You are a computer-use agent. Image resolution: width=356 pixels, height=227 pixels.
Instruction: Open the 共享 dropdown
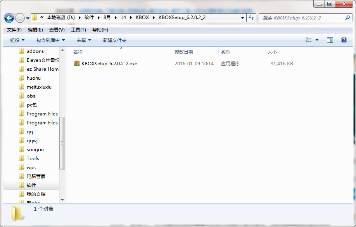(x=84, y=40)
